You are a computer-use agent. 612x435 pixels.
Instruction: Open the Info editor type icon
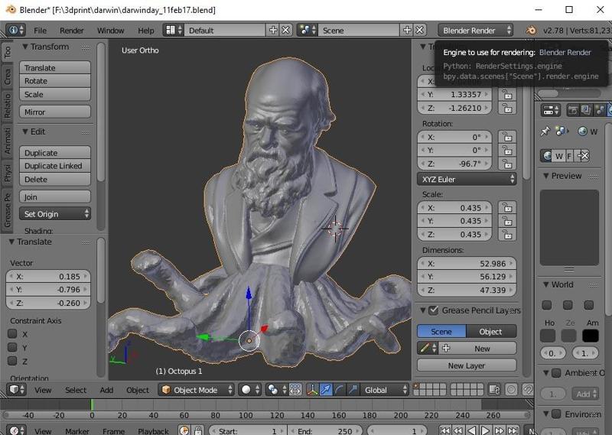pos(13,31)
